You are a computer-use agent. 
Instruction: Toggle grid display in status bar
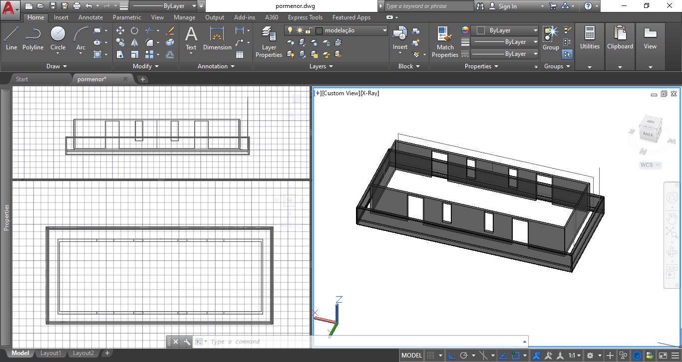[431, 356]
